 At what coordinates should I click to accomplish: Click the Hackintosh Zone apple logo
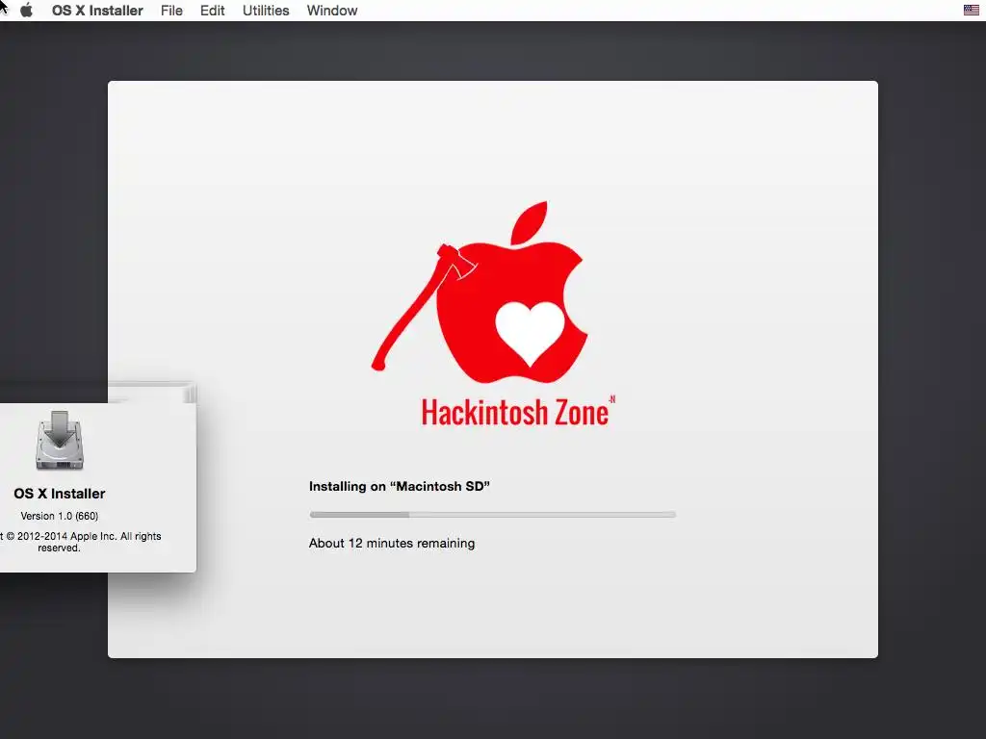pyautogui.click(x=480, y=293)
